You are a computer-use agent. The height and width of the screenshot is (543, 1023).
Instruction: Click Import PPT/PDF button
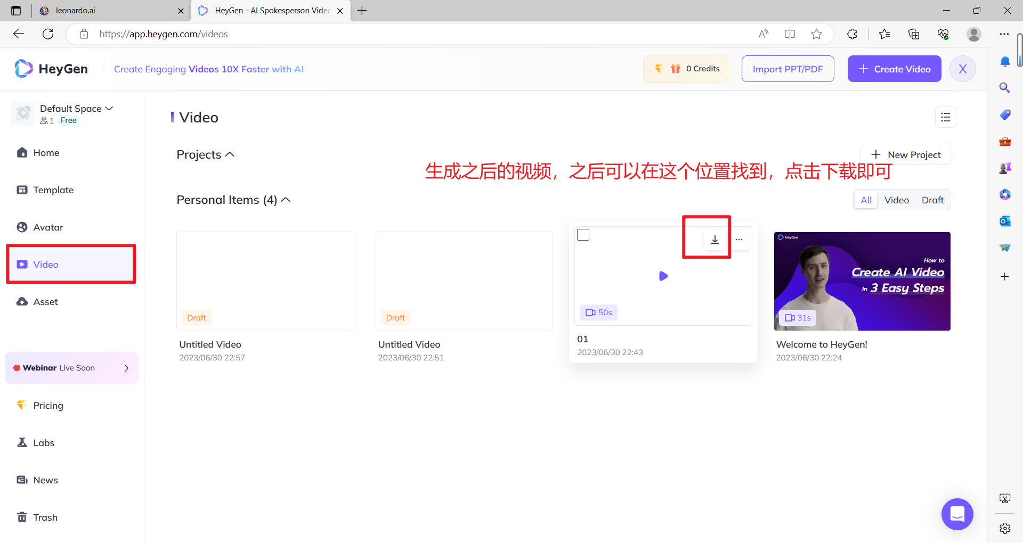788,69
